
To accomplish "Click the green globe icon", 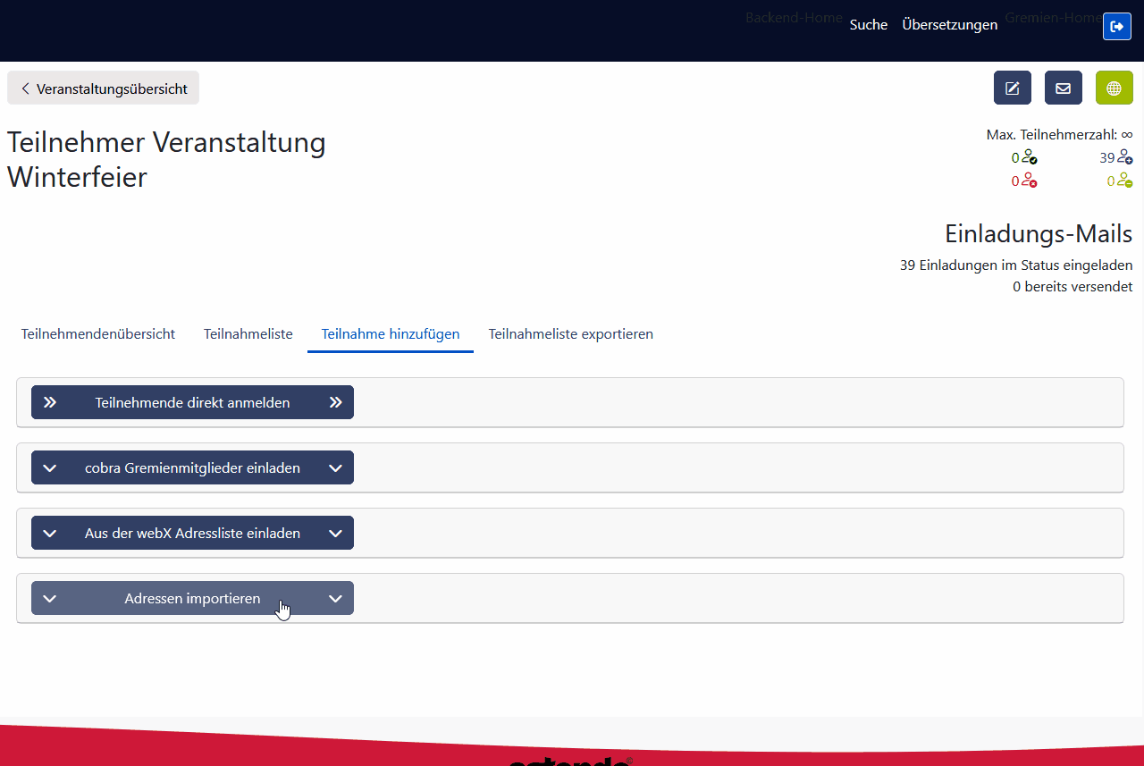I will [x=1114, y=88].
